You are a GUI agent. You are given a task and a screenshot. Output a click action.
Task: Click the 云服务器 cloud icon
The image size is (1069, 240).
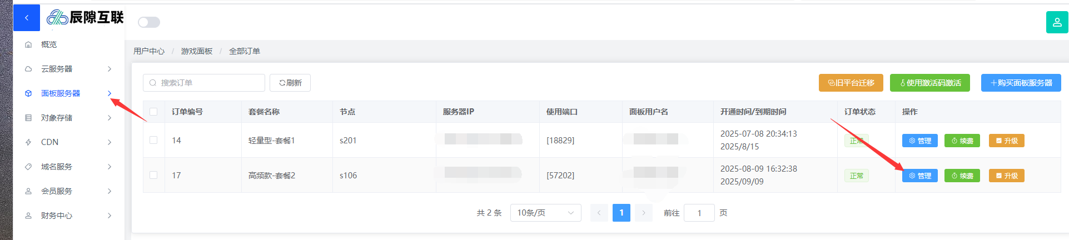click(x=28, y=69)
